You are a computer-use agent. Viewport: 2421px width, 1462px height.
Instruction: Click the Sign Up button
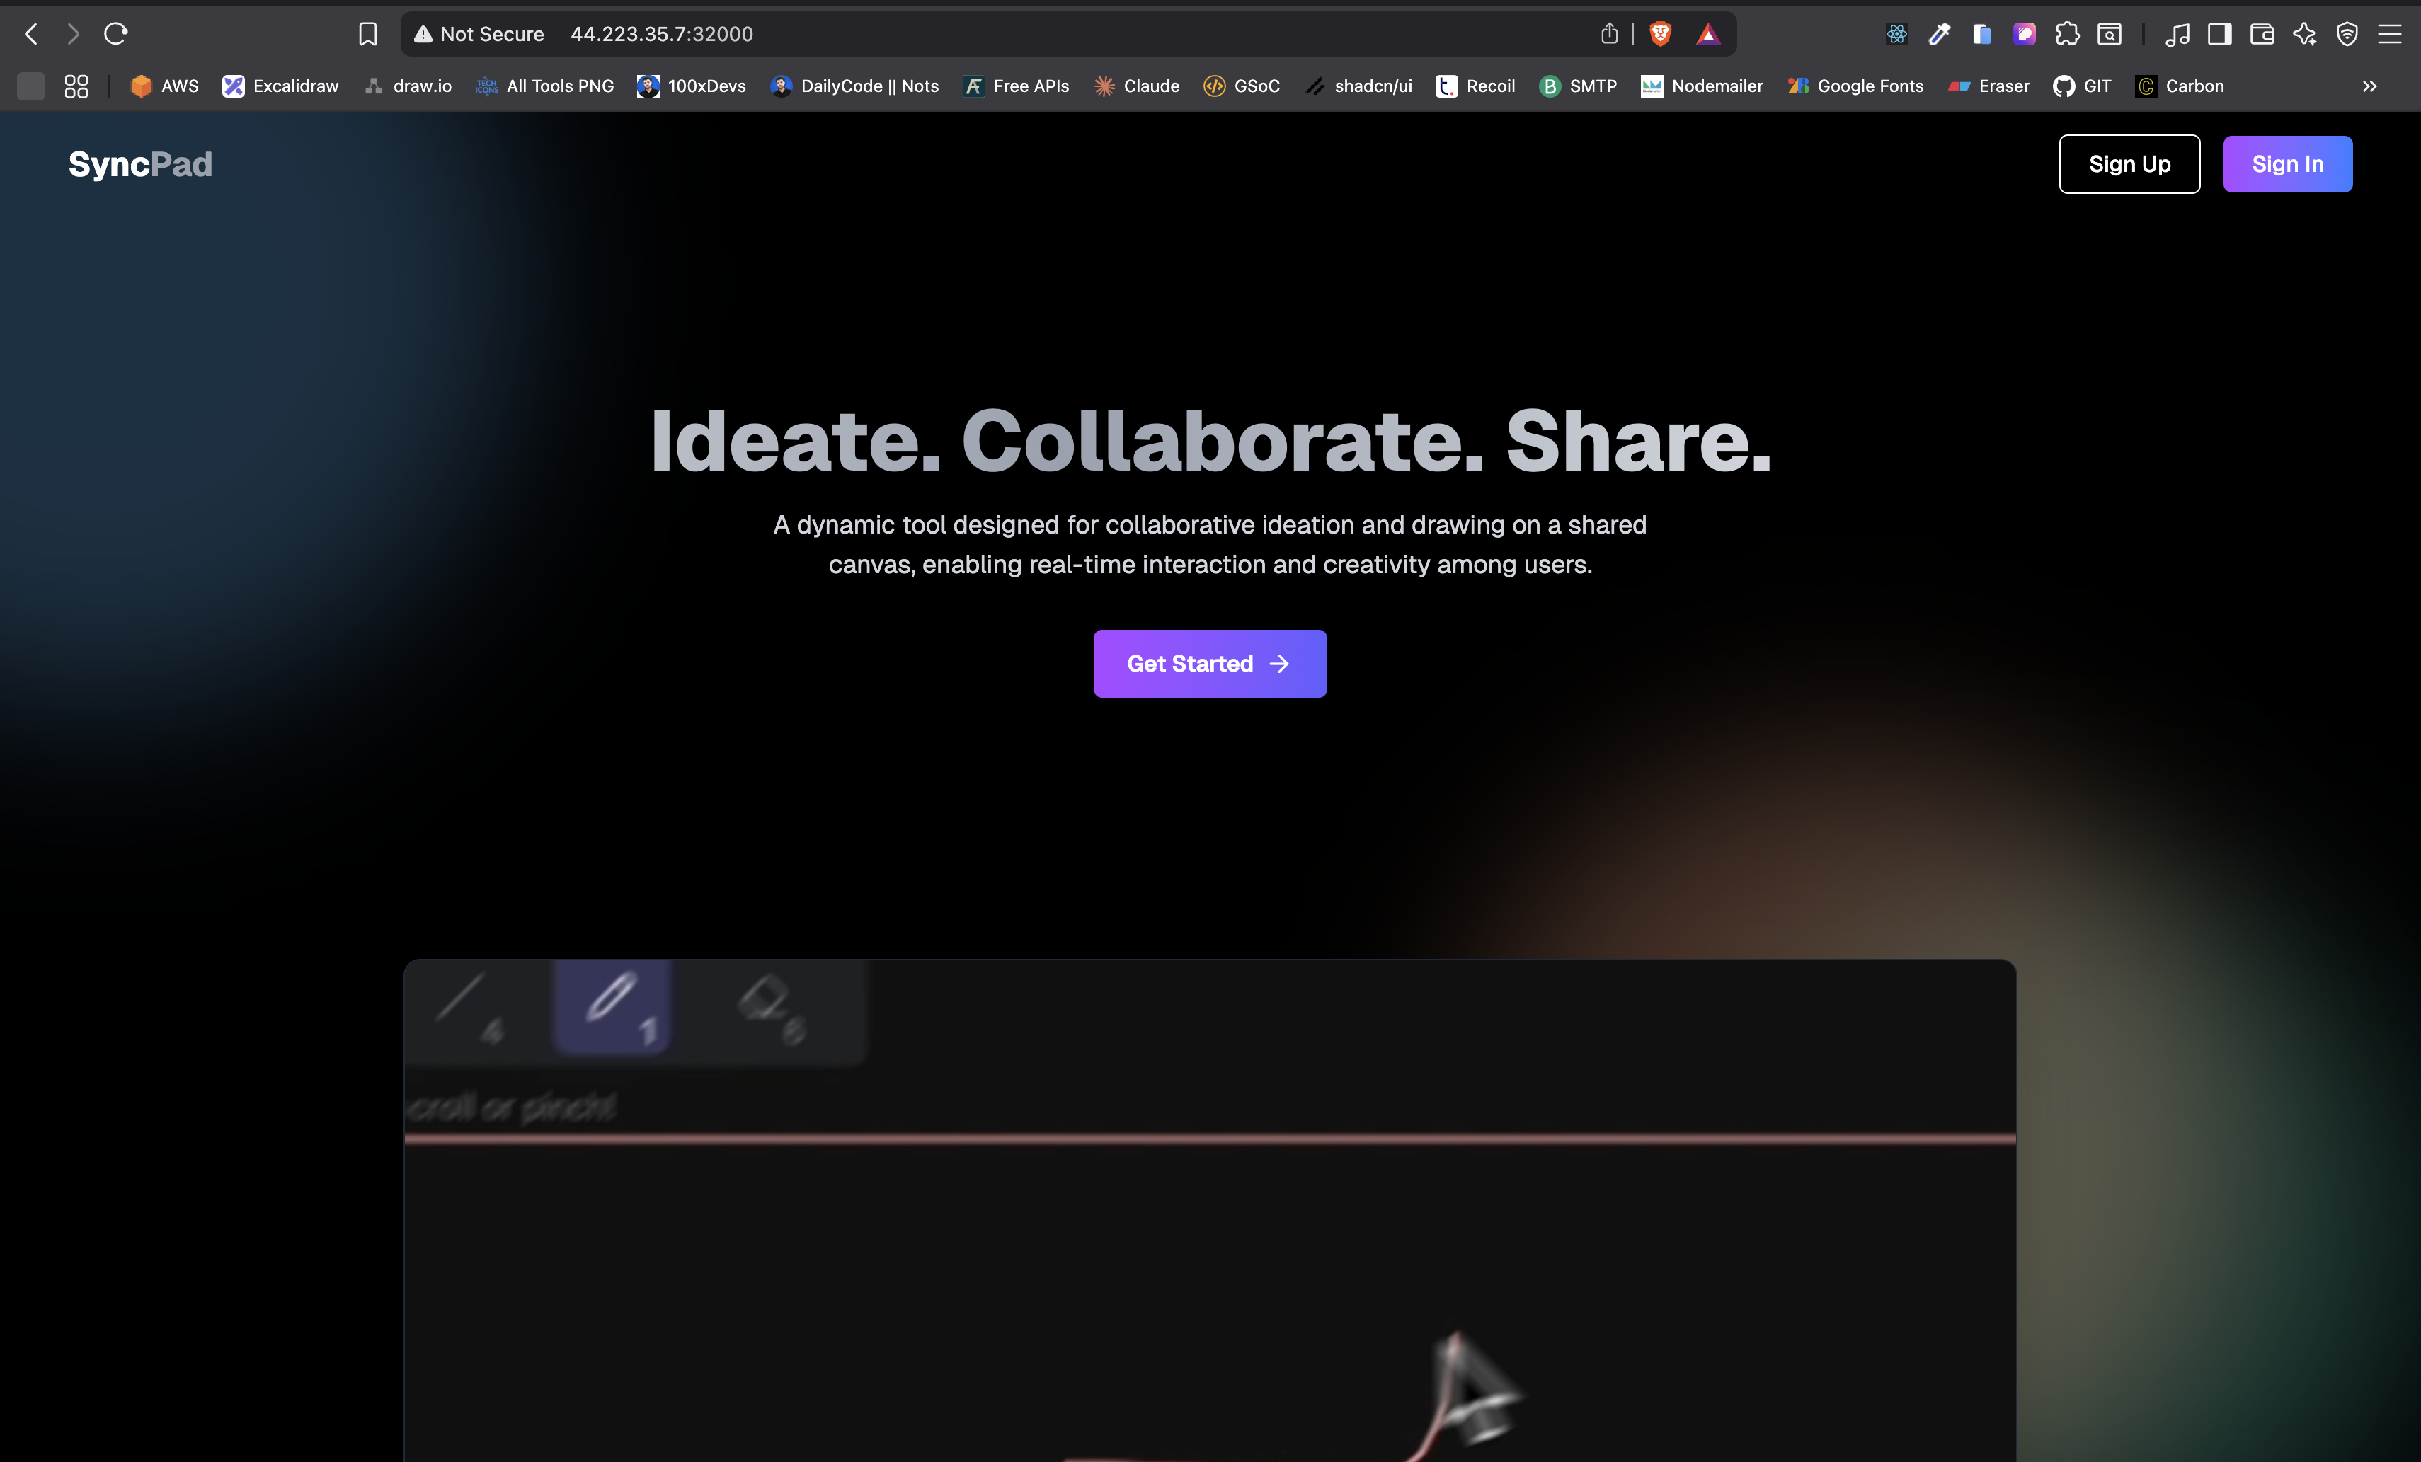[2128, 164]
